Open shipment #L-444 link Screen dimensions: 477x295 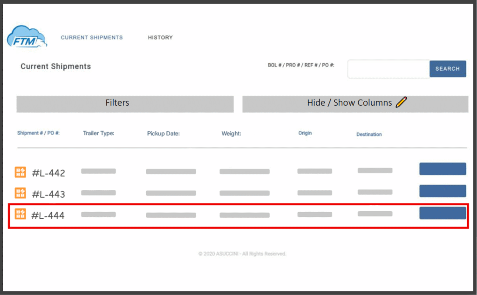click(48, 215)
